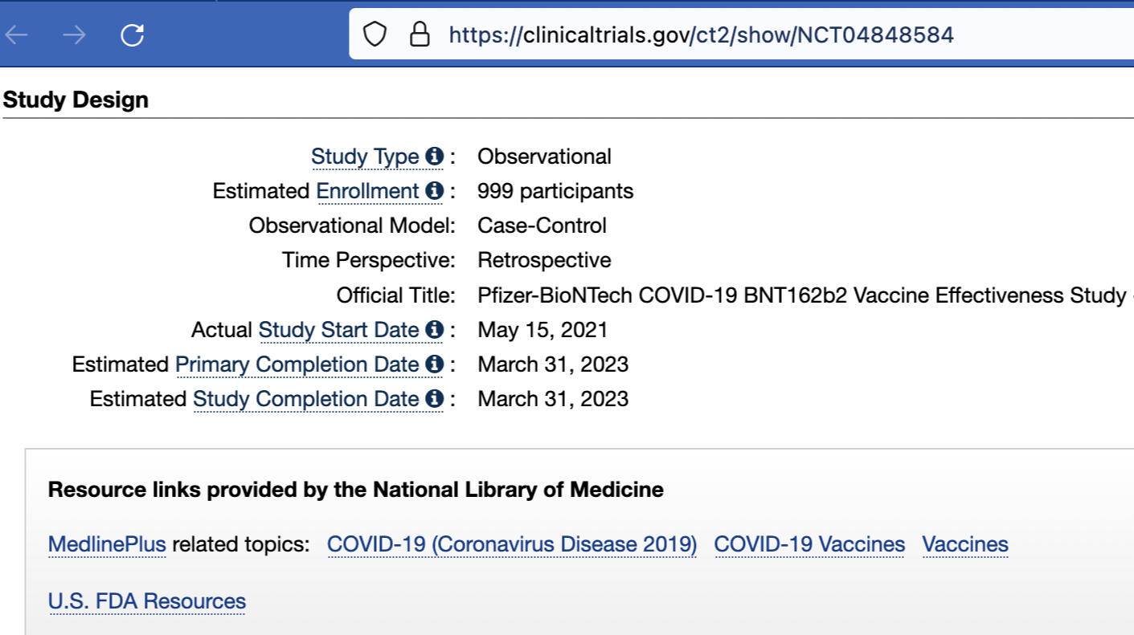Click the browser back arrow
1134x635 pixels.
coord(17,35)
